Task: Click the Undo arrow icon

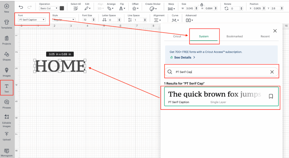Action: coord(21,7)
